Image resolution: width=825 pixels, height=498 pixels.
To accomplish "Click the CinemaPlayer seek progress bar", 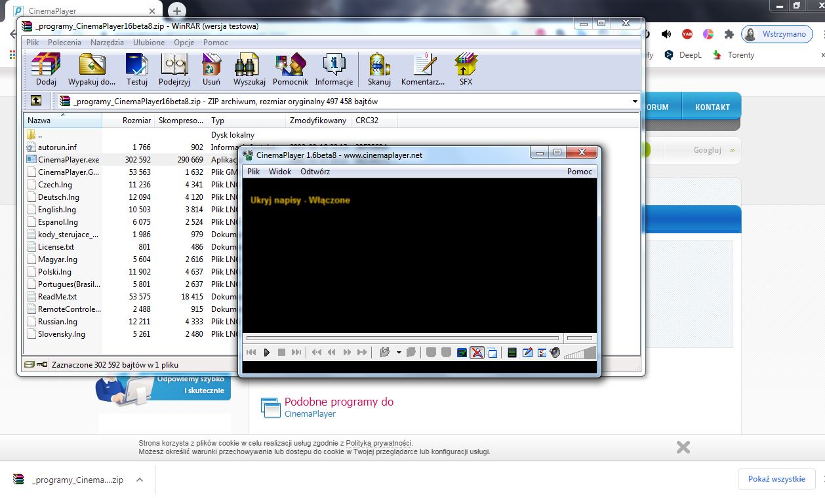I will [x=402, y=338].
